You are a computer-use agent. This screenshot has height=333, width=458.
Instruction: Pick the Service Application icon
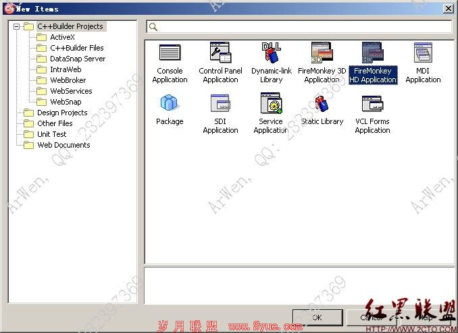[x=272, y=103]
